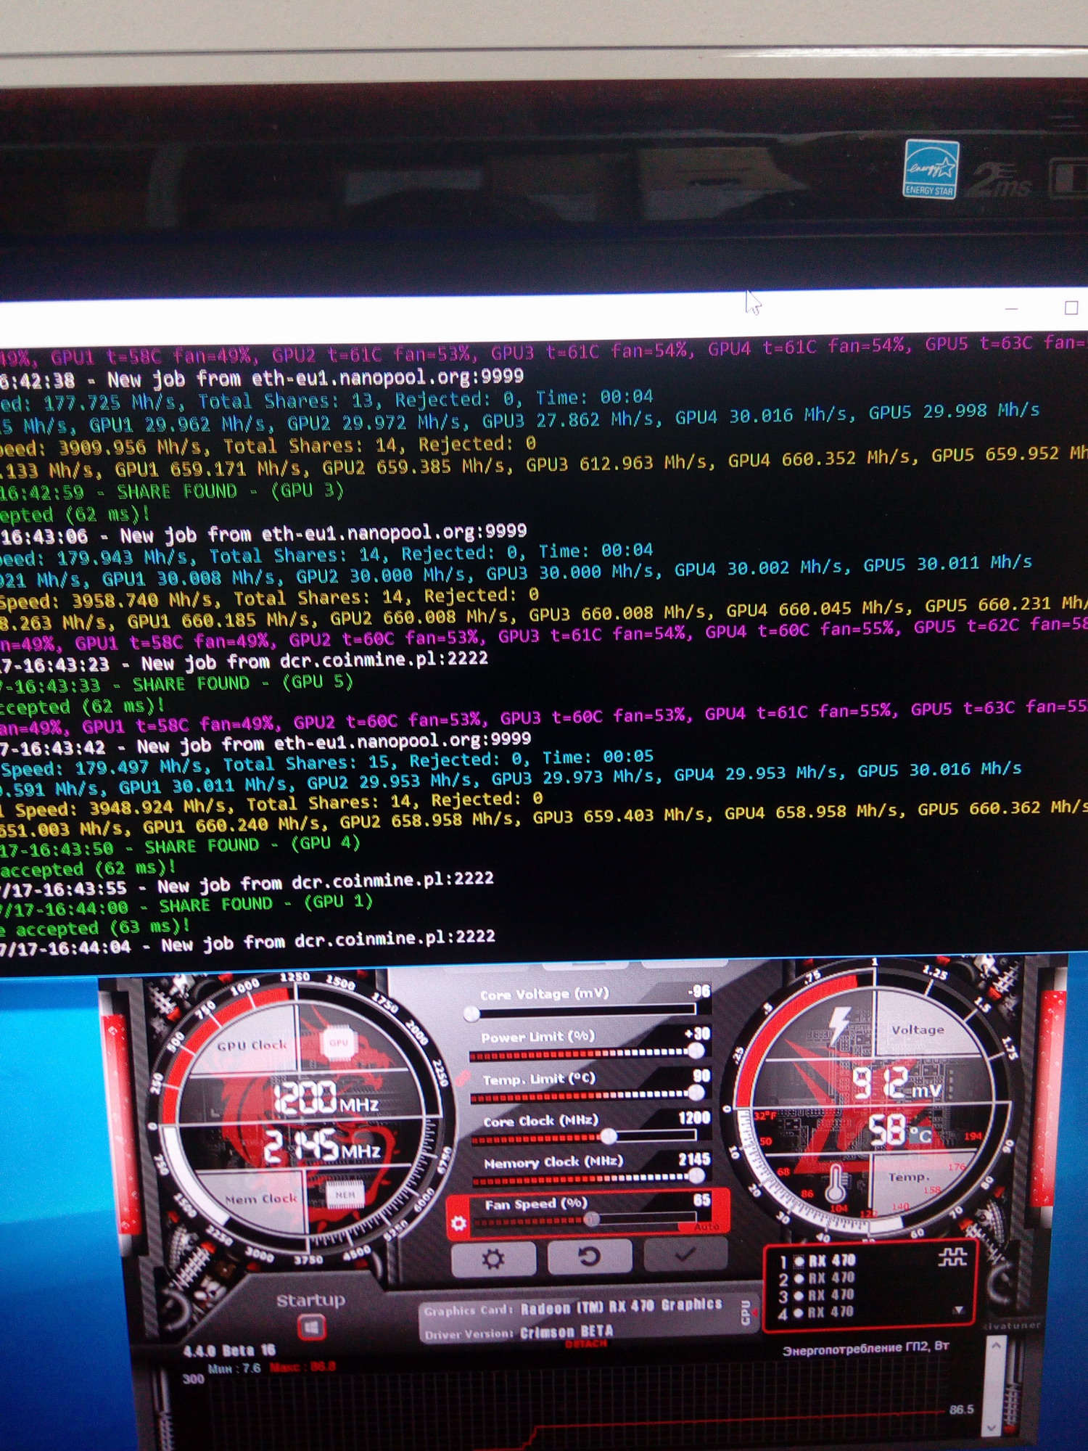The image size is (1088, 1451).
Task: Click the 16:44:04 New job from dcr.coinmine.pl line
Action: (247, 942)
